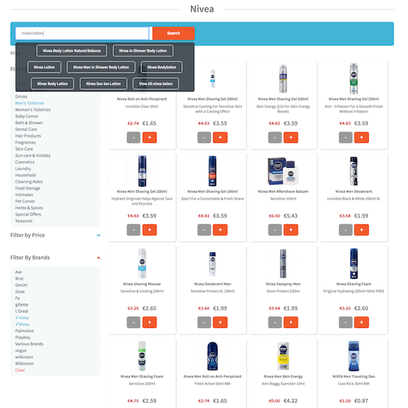
Task: Open Nivea Men Roll-on Fresh Active image
Action: coord(212,356)
